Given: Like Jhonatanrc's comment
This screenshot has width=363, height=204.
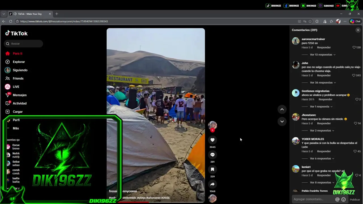Looking at the screenshot, I should tap(355, 123).
